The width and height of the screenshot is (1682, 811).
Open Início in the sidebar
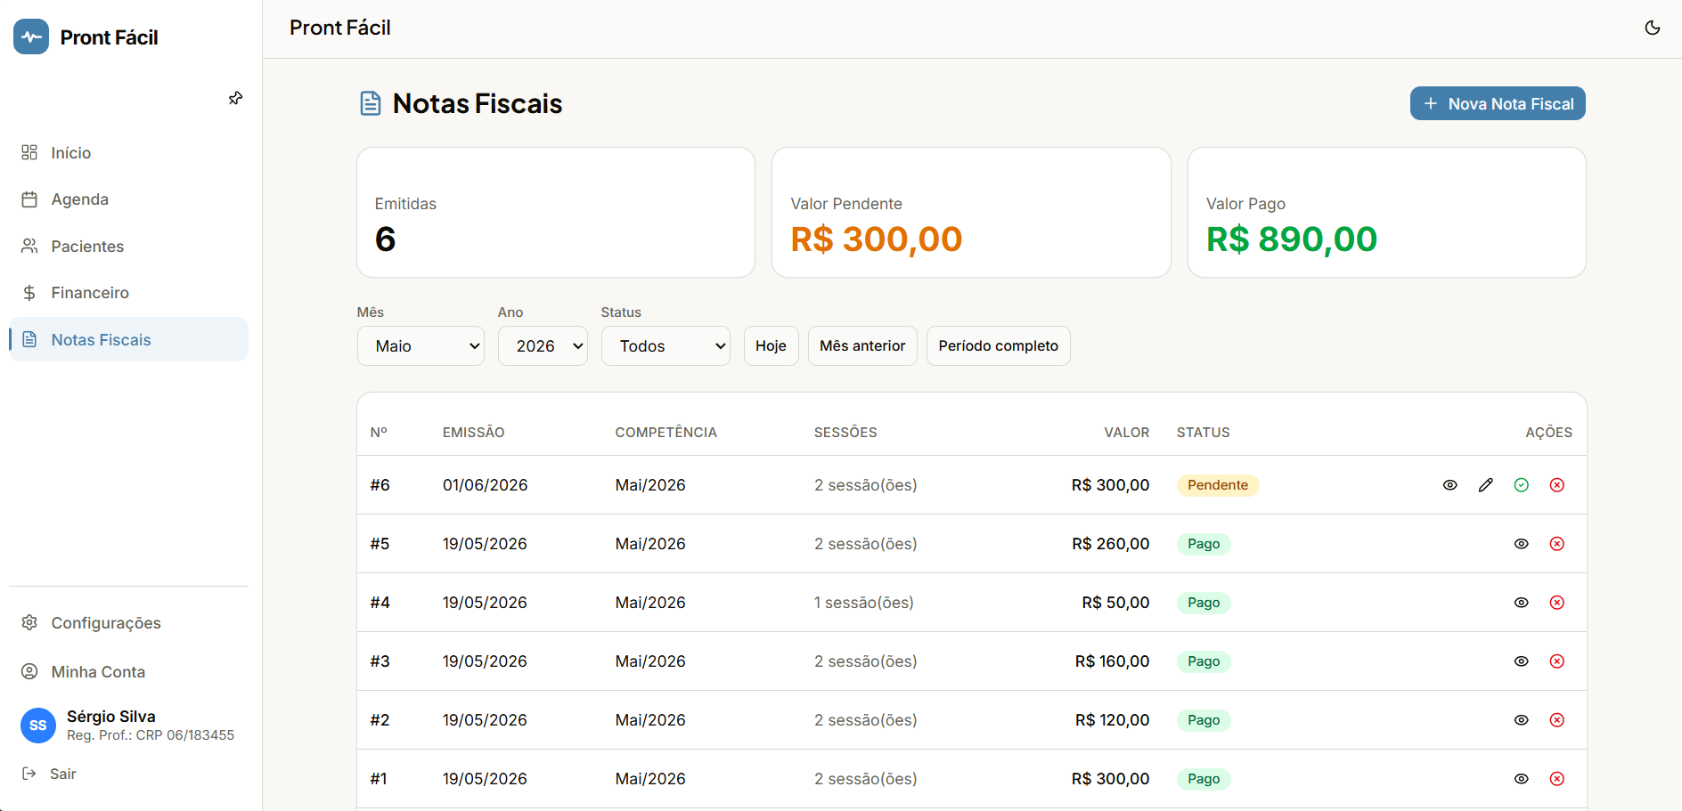point(128,153)
